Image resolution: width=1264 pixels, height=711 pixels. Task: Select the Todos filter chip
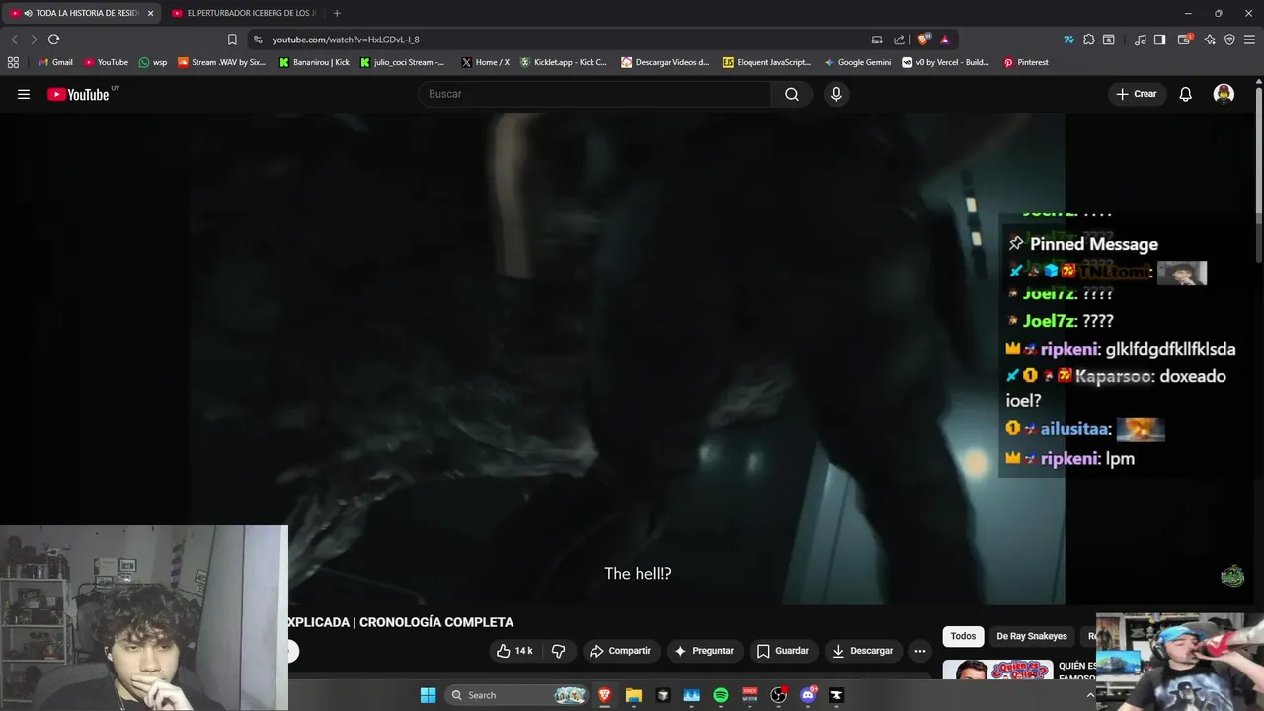[x=963, y=636]
